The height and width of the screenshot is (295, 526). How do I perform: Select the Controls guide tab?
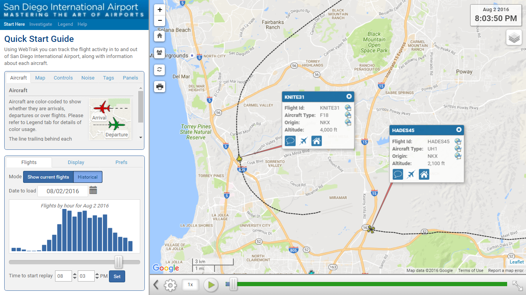tap(63, 78)
